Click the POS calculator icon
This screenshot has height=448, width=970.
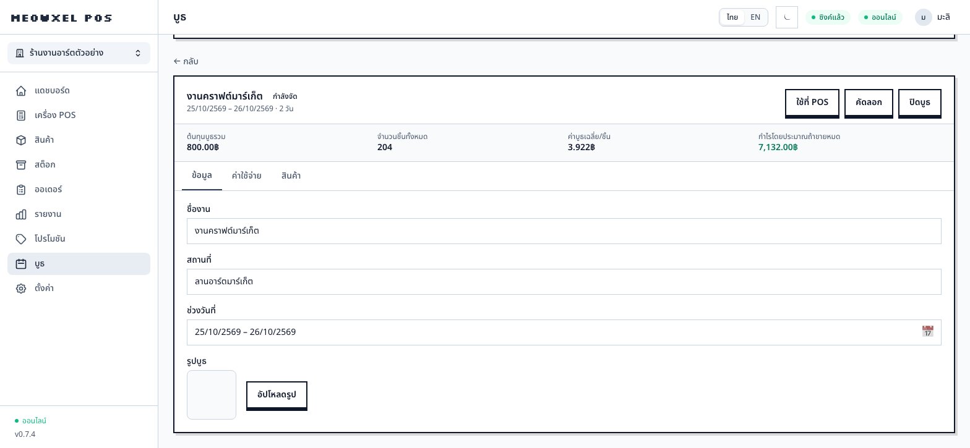tap(21, 116)
